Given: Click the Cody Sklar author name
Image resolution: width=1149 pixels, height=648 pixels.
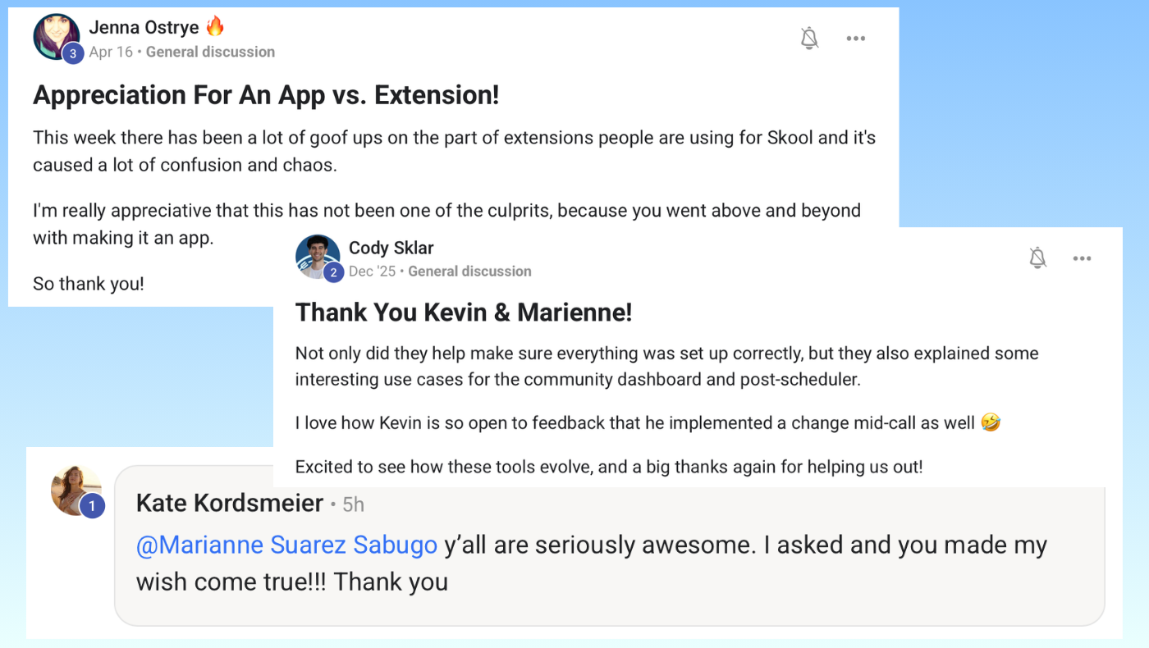Looking at the screenshot, I should (x=391, y=248).
